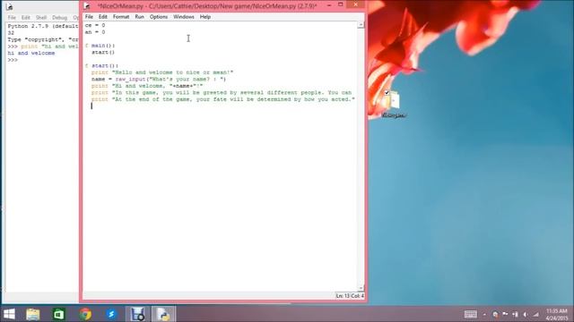The image size is (574, 322).
Task: Open Shell menu in Python Shell window
Action: (41, 18)
